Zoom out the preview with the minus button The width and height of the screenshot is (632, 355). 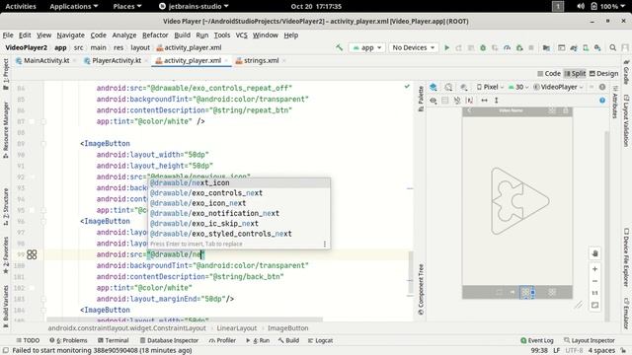click(x=594, y=281)
